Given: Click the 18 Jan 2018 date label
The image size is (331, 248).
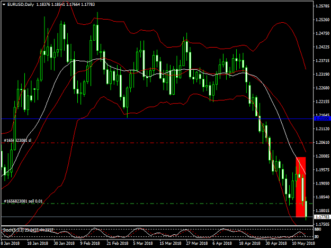Looking at the screenshot, I should pos(38,243).
